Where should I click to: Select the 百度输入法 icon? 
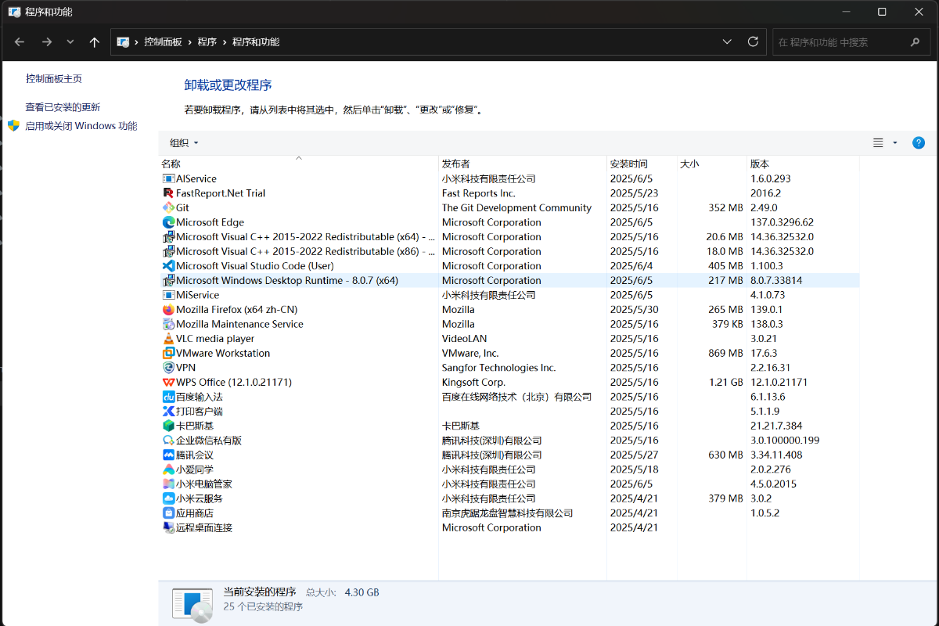(x=168, y=397)
